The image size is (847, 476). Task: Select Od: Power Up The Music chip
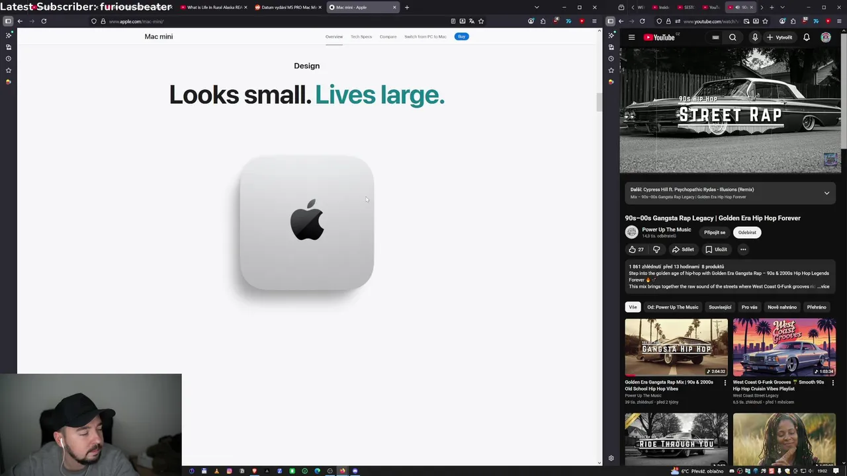(x=672, y=307)
